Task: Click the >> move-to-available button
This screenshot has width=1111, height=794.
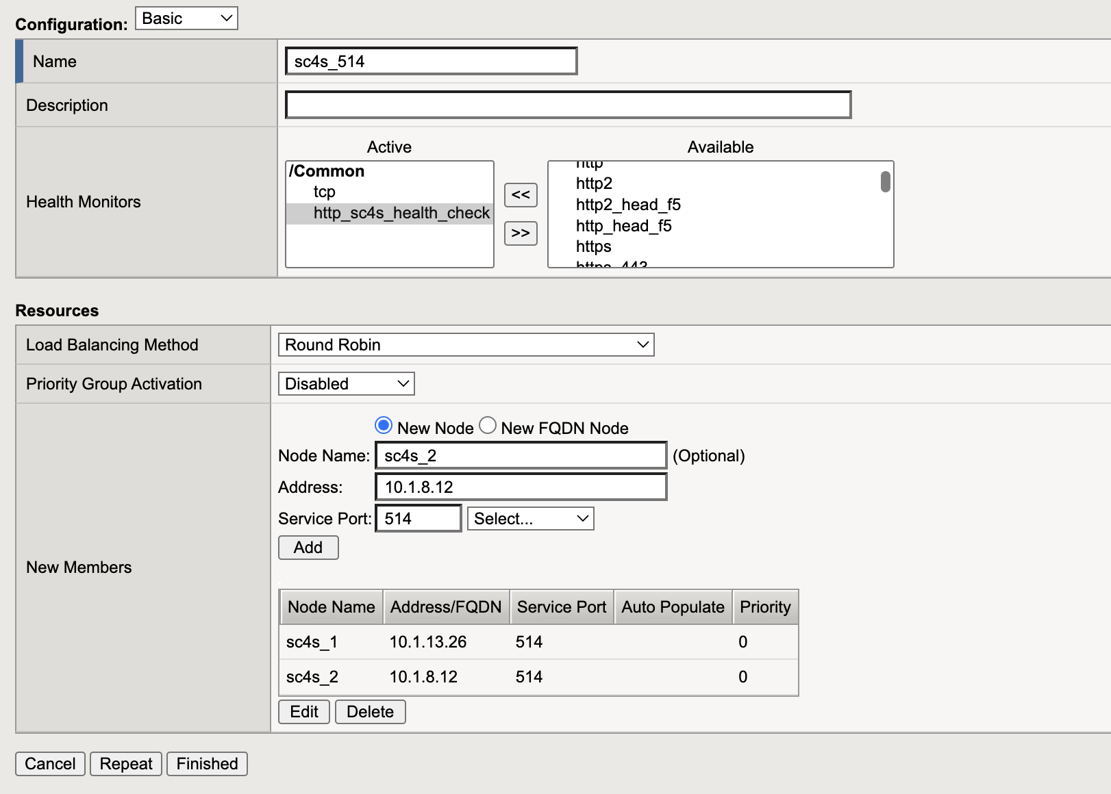Action: (x=521, y=233)
